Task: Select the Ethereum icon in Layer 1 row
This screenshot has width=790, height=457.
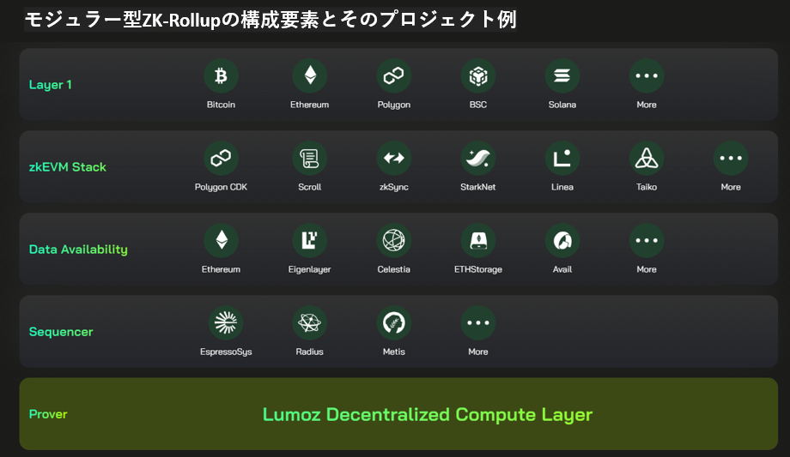Action: click(310, 76)
